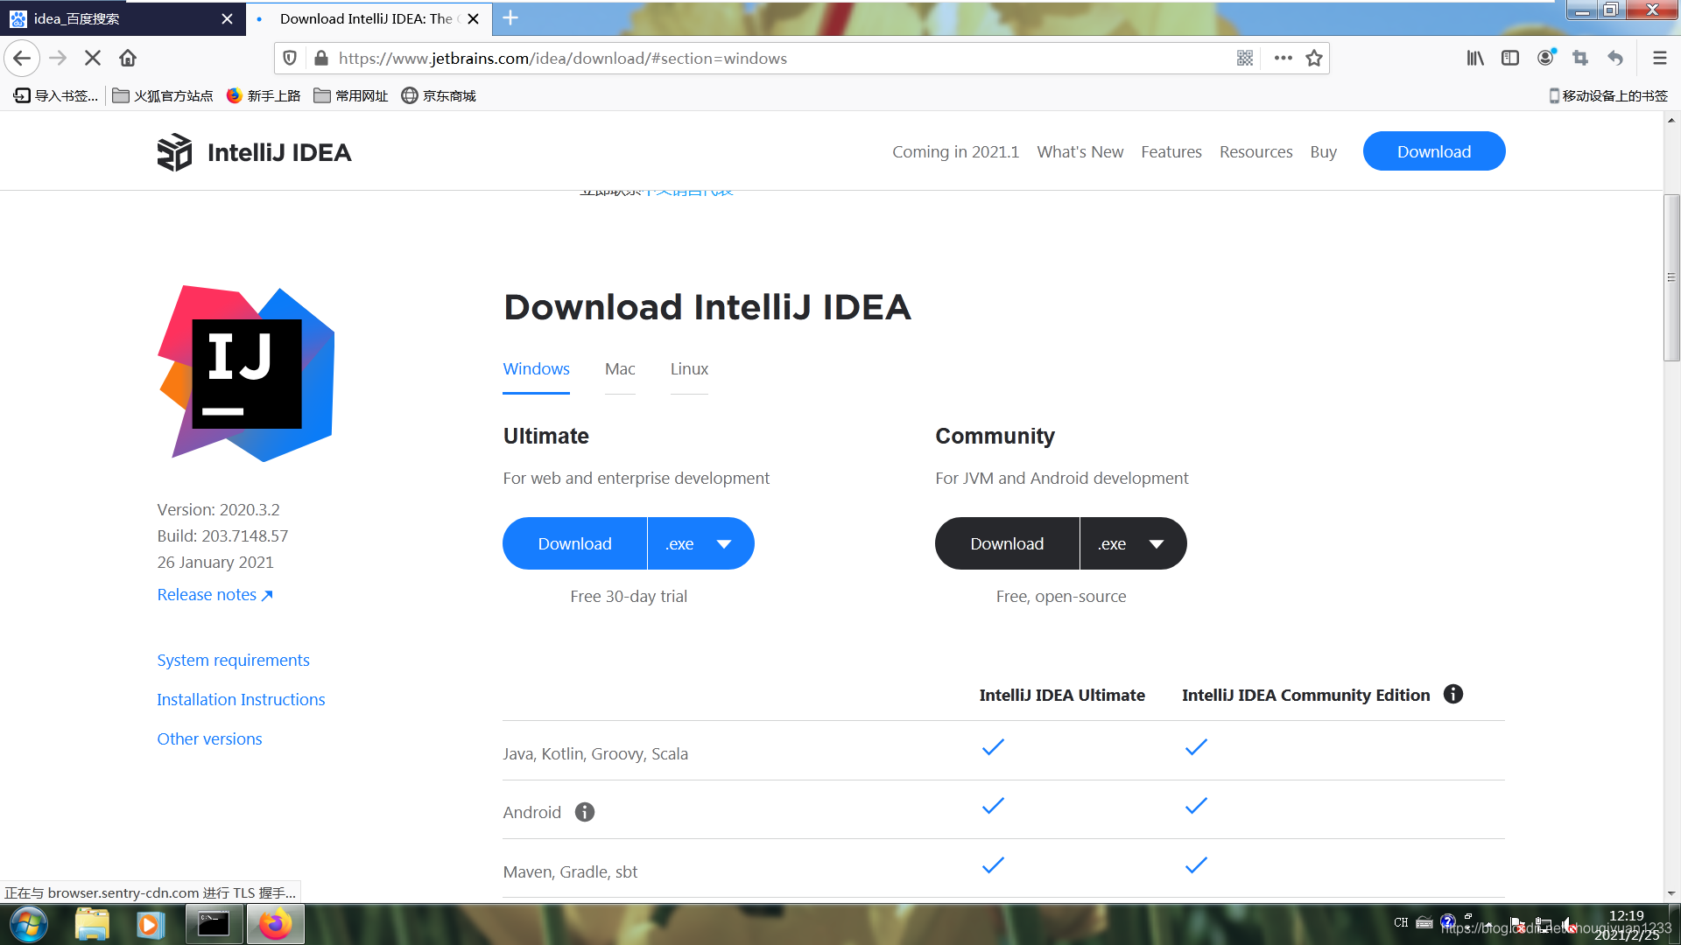Click the Firefox taskbar icon
Image resolution: width=1681 pixels, height=945 pixels.
click(x=276, y=924)
